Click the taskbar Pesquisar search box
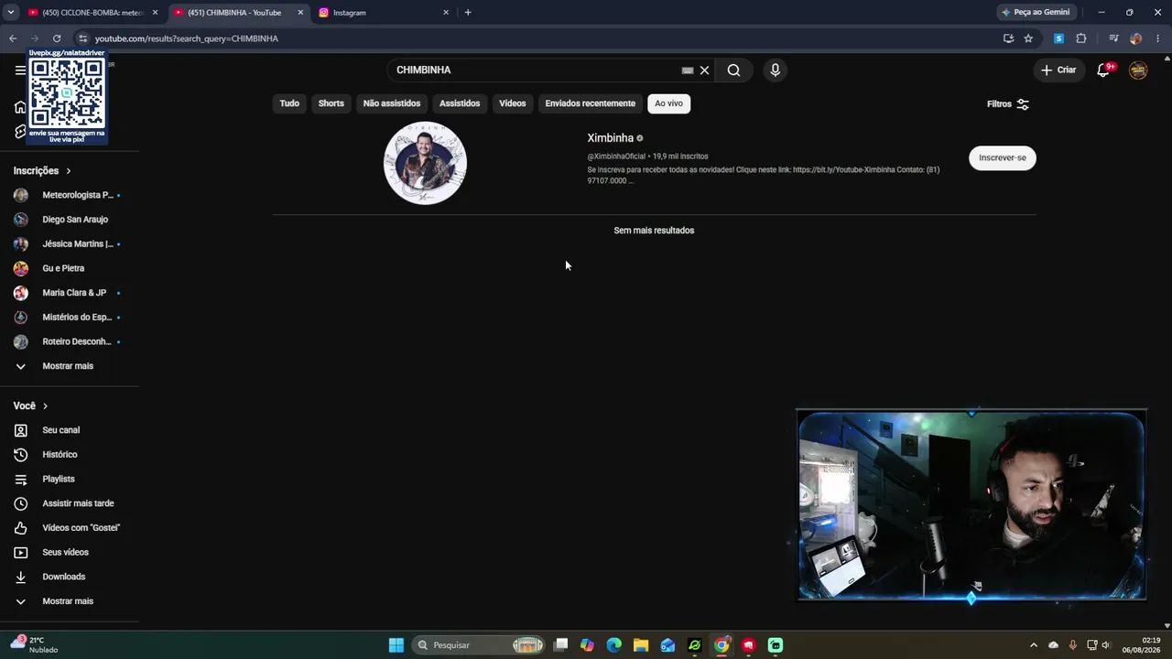Image resolution: width=1172 pixels, height=659 pixels. [480, 645]
